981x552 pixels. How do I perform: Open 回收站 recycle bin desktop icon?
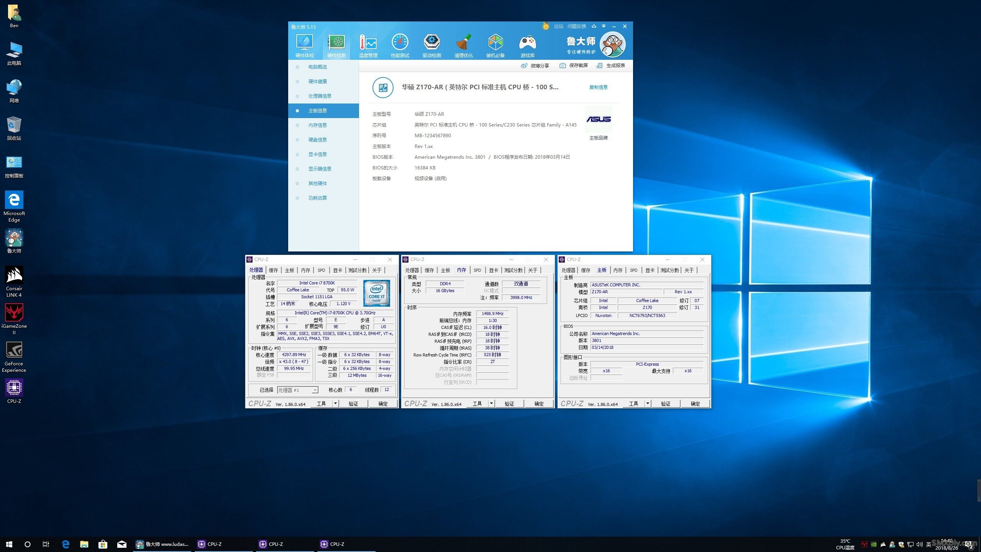[x=14, y=129]
